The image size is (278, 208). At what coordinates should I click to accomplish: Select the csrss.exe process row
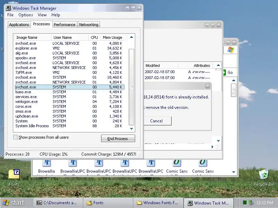(x=69, y=106)
